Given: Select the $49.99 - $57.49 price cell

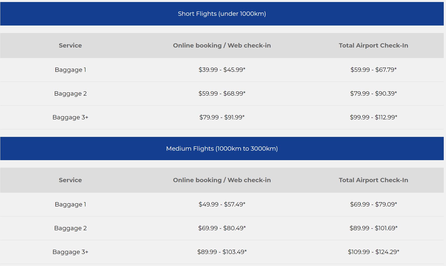Looking at the screenshot, I should coord(222,204).
